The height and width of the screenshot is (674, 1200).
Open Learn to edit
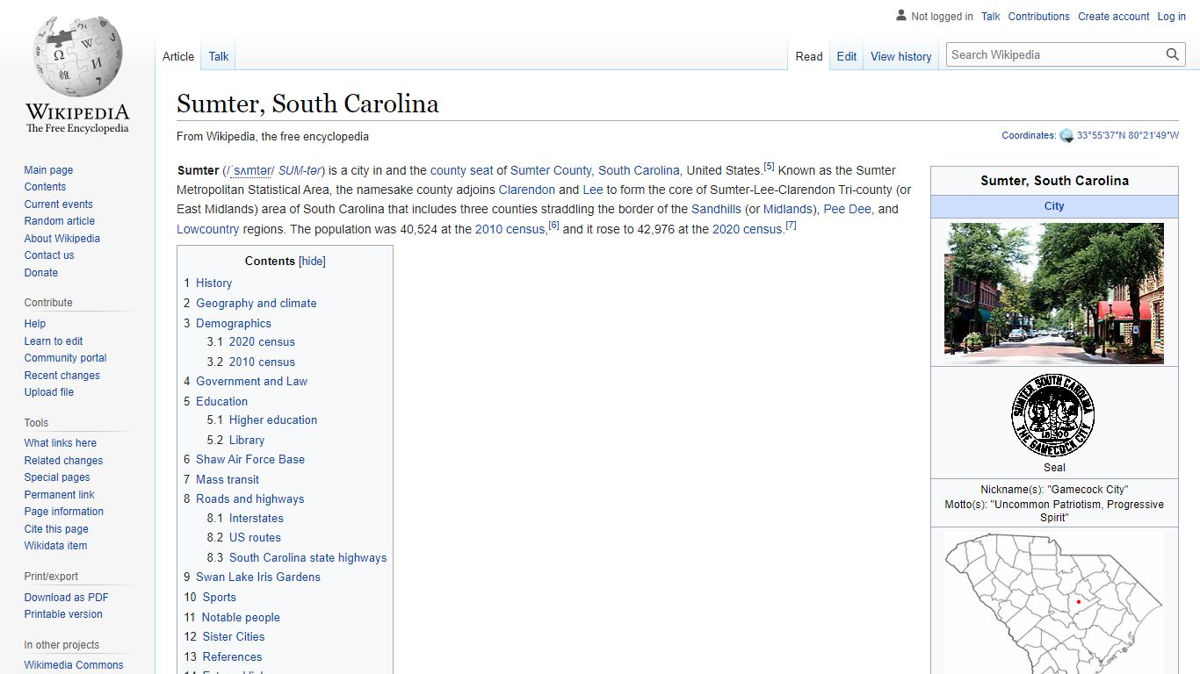pyautogui.click(x=54, y=341)
